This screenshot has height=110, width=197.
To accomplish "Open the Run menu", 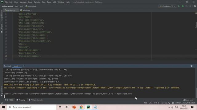I will tap(44, 2).
